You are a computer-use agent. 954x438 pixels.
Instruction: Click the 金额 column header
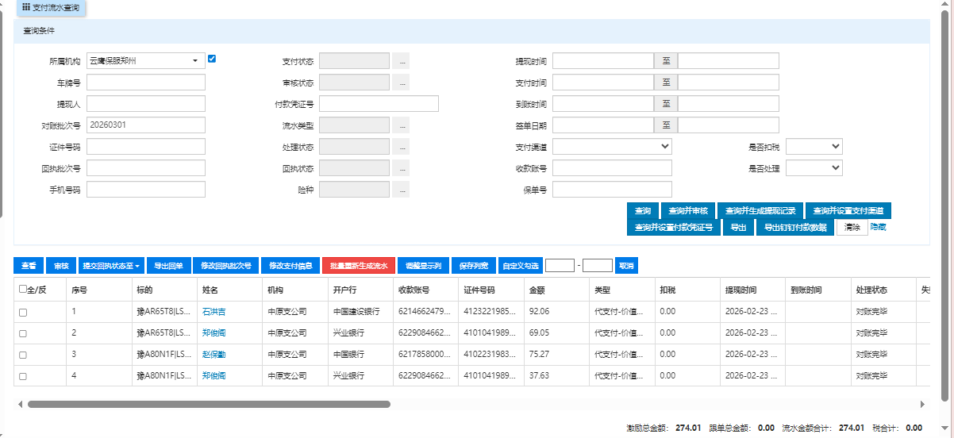pos(537,290)
